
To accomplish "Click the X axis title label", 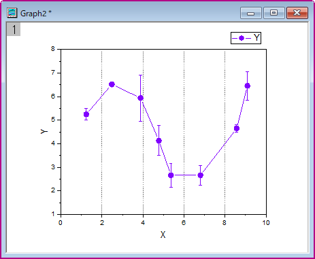I will click(x=163, y=235).
